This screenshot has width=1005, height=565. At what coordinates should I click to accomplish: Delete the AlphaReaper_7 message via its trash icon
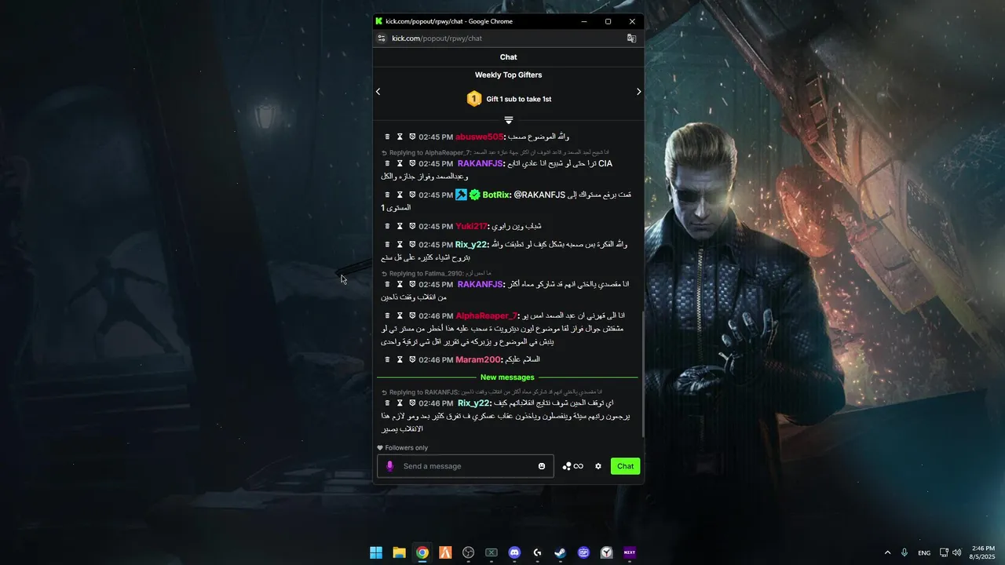387,315
